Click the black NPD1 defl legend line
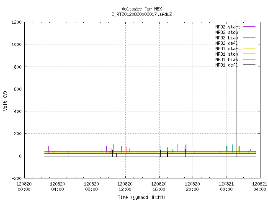 tap(250, 65)
